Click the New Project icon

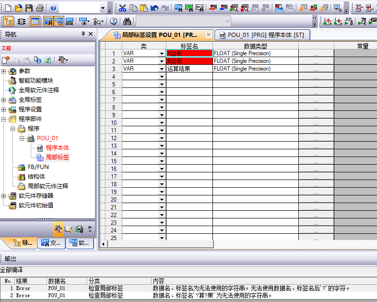[x=8, y=8]
